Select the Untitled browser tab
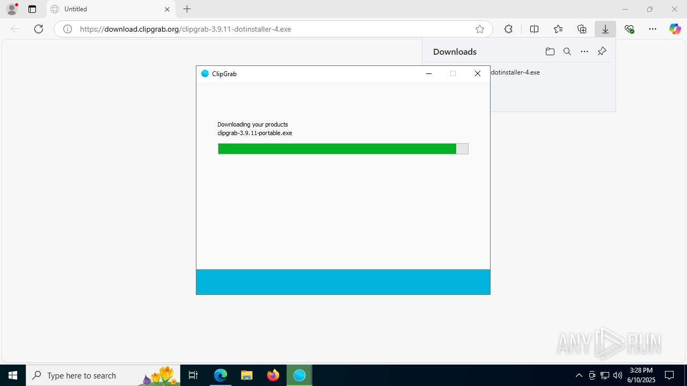 [x=110, y=9]
